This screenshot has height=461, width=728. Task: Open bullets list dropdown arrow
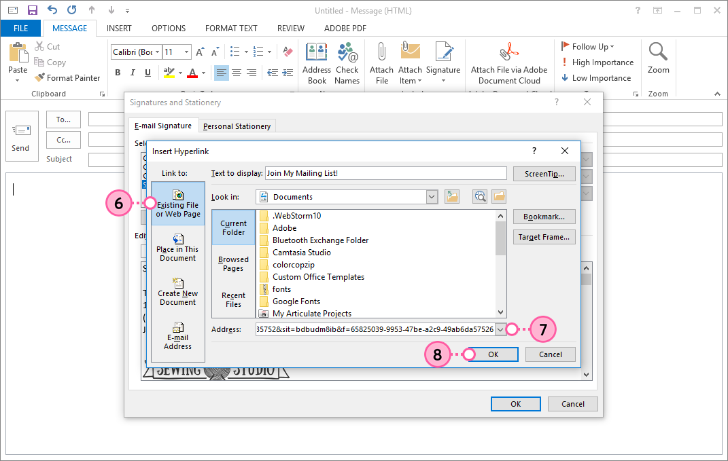pos(246,52)
